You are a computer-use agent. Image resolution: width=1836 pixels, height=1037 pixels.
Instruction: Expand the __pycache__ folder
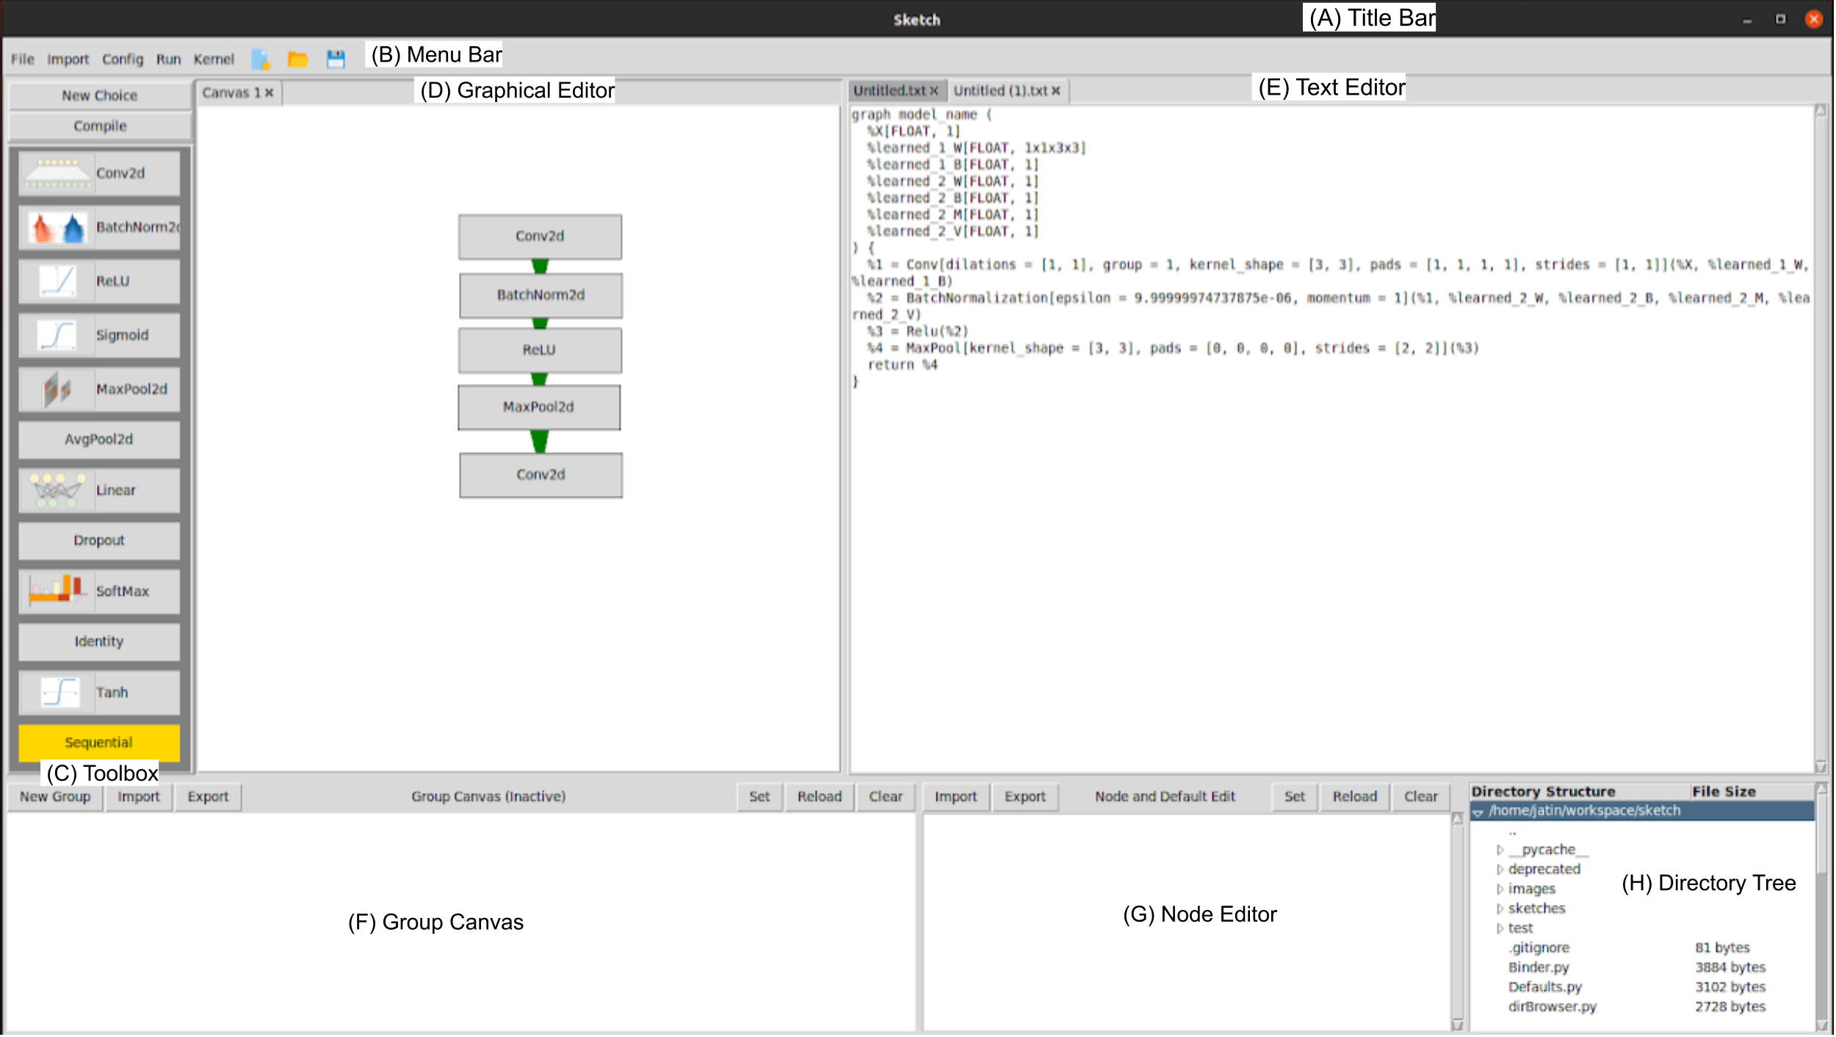(1500, 850)
